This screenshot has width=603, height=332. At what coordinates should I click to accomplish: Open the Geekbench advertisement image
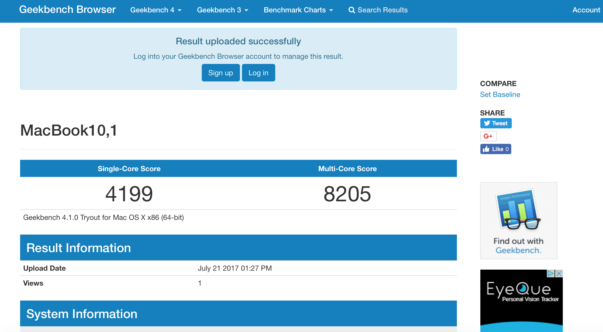point(518,221)
